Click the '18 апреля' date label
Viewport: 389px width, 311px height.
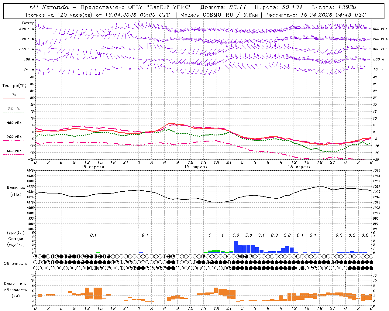(299, 167)
